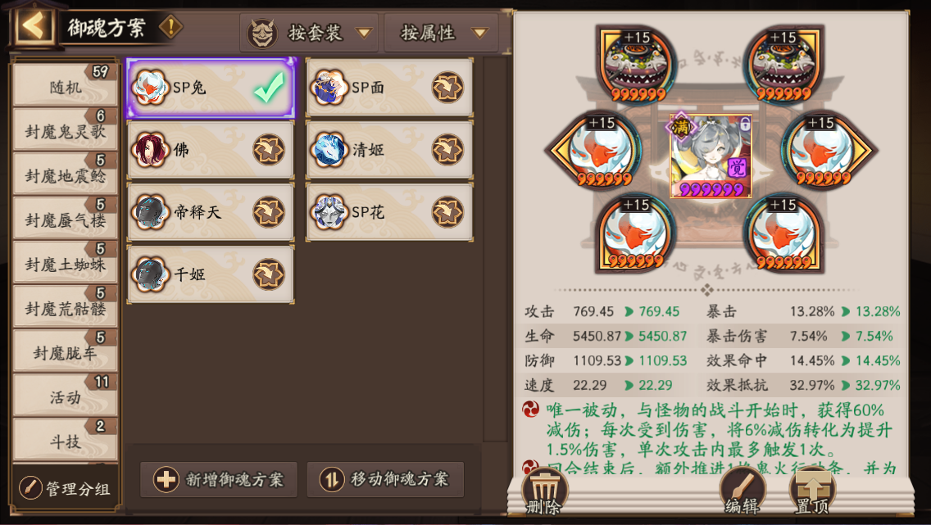Click the 编辑 brush icon
The width and height of the screenshot is (931, 525).
(743, 491)
